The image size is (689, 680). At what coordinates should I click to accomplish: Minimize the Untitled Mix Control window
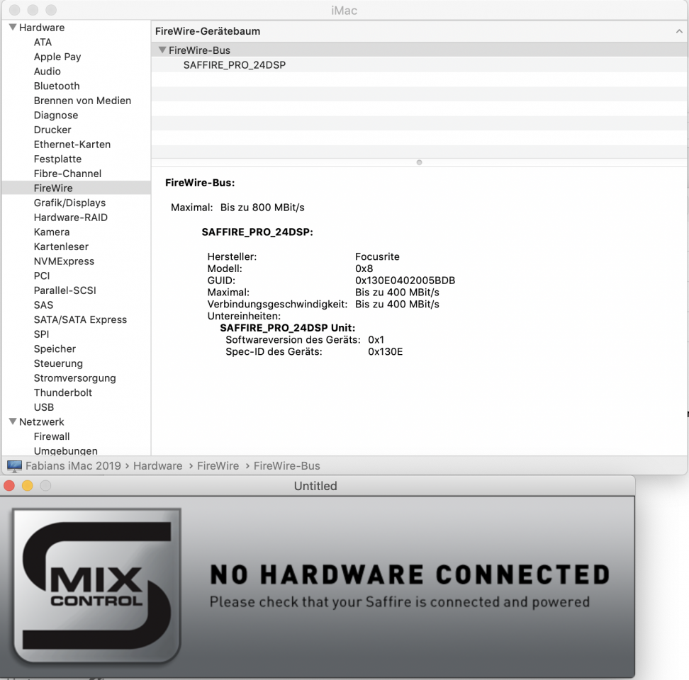point(27,485)
